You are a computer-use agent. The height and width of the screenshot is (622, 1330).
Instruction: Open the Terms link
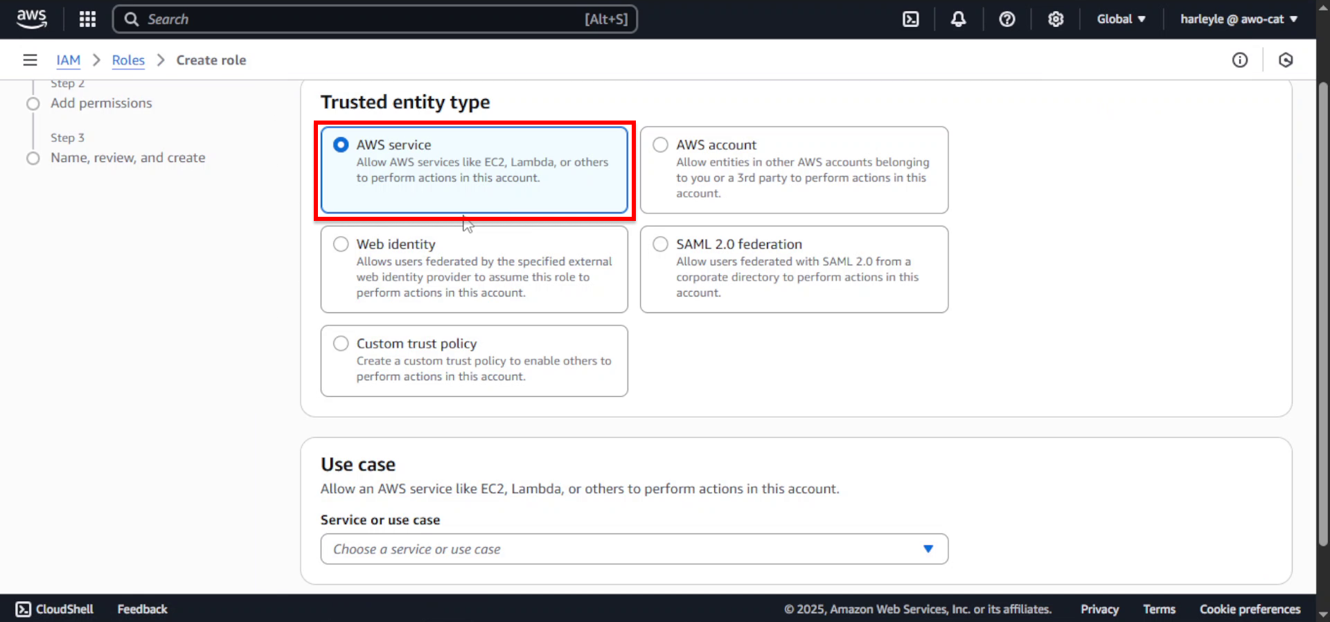(x=1159, y=609)
